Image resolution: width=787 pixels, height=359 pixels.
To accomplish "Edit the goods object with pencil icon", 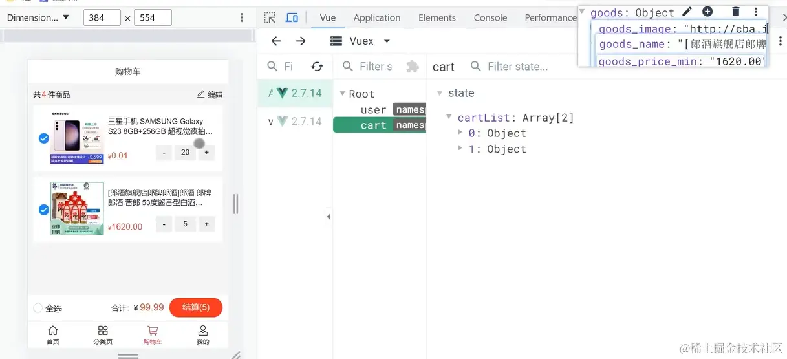I will point(687,12).
